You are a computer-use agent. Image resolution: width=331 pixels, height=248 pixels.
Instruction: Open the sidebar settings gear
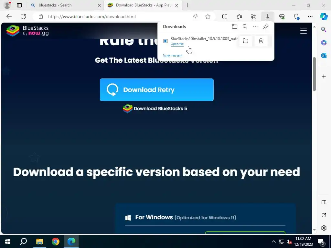pyautogui.click(x=324, y=228)
